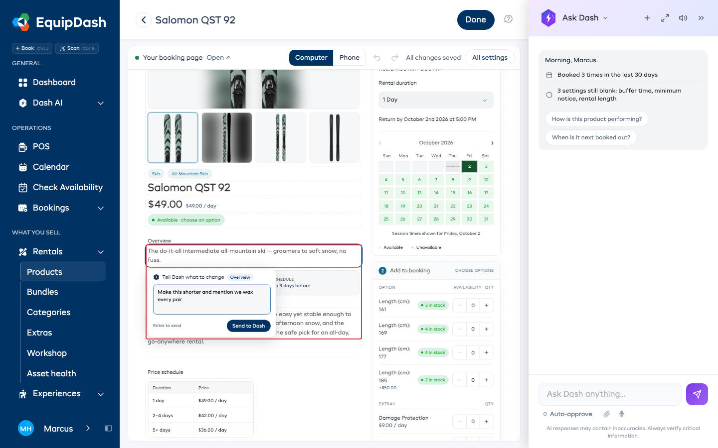Image resolution: width=718 pixels, height=448 pixels.
Task: Expand the Bookings menu
Action: pyautogui.click(x=101, y=208)
